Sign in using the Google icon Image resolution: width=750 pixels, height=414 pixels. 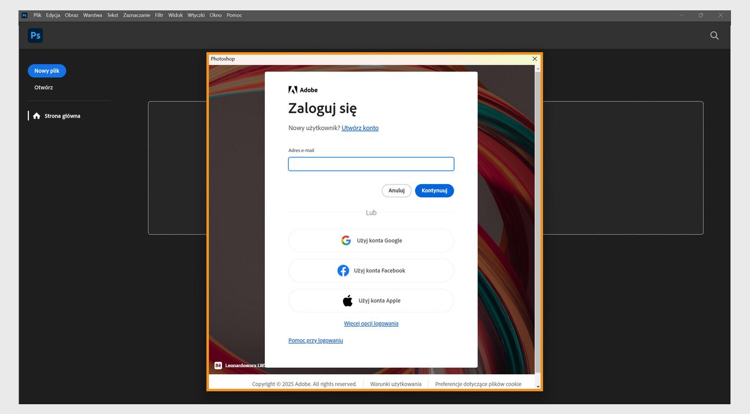[x=346, y=240]
